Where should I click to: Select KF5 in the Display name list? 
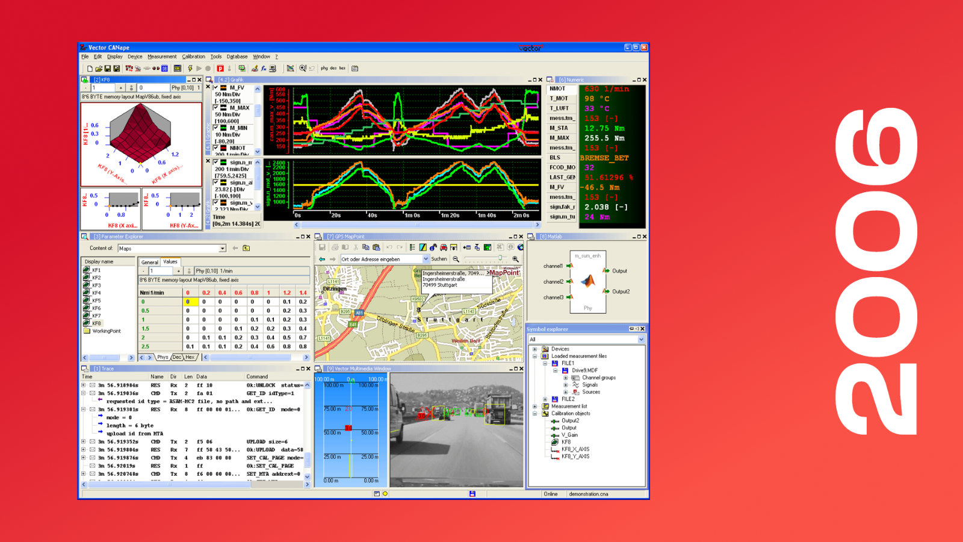click(x=96, y=301)
